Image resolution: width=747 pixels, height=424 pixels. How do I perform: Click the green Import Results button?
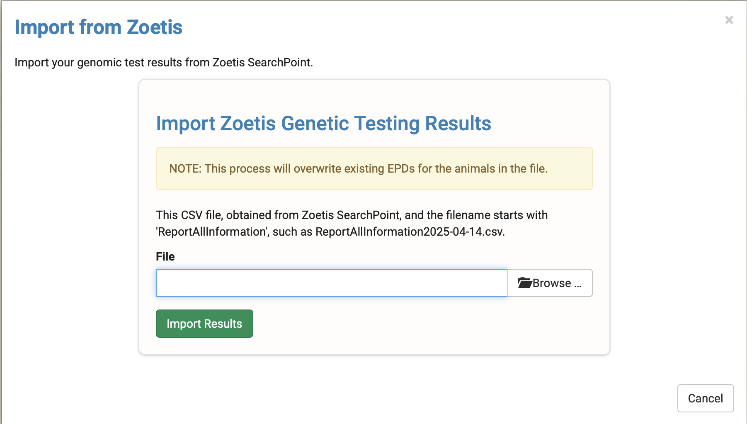pyautogui.click(x=204, y=324)
